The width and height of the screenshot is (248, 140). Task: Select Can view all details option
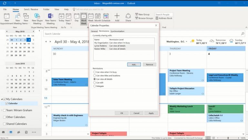point(95,79)
